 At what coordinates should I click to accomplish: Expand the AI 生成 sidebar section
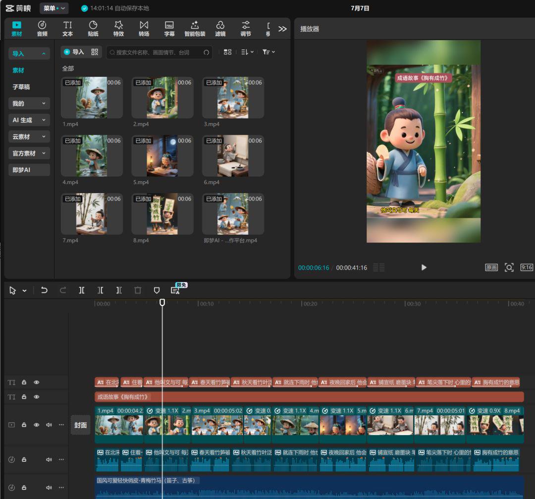pyautogui.click(x=29, y=120)
